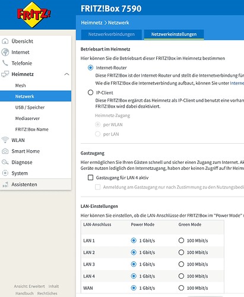Click the System gear icon

coord(5,173)
